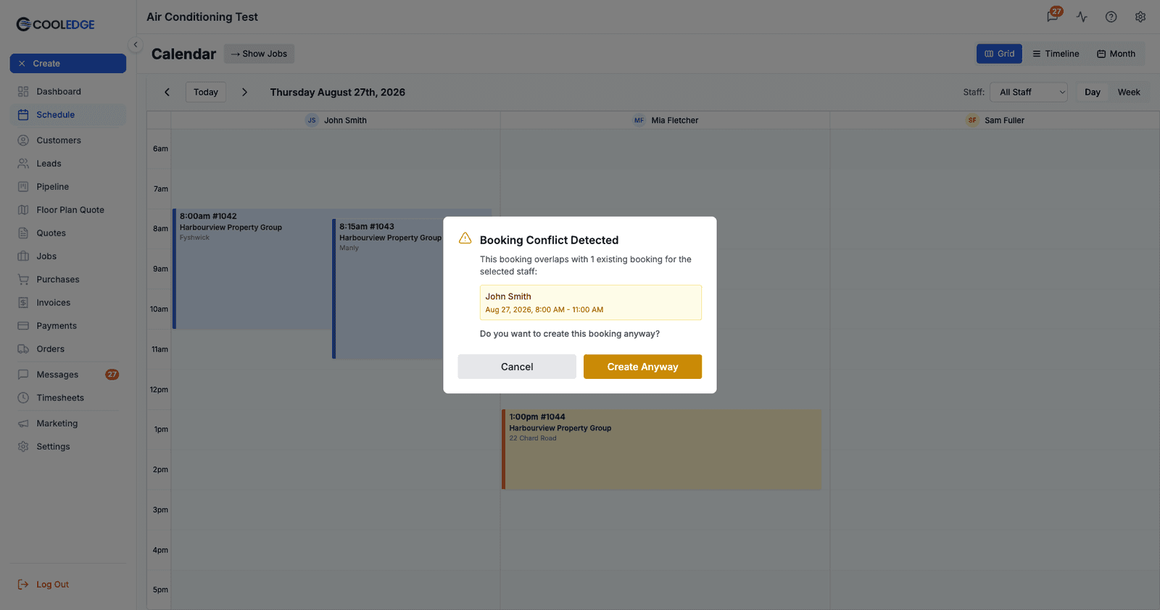Image resolution: width=1160 pixels, height=610 pixels.
Task: Cancel the booking conflict dialog
Action: pos(517,367)
